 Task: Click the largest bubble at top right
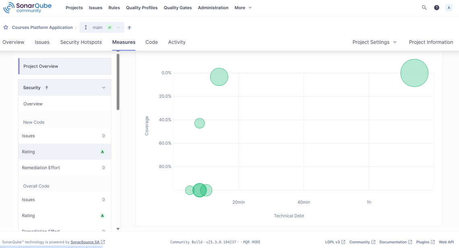[x=414, y=73]
